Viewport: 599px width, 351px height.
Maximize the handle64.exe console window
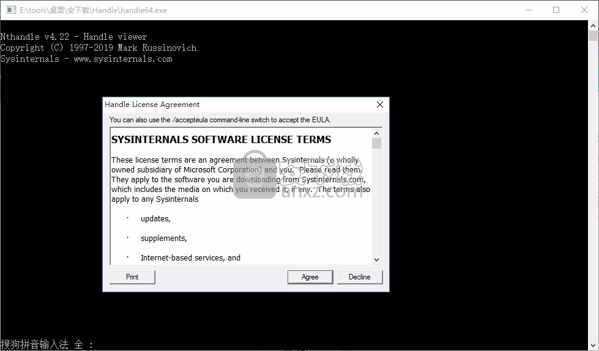pos(556,10)
